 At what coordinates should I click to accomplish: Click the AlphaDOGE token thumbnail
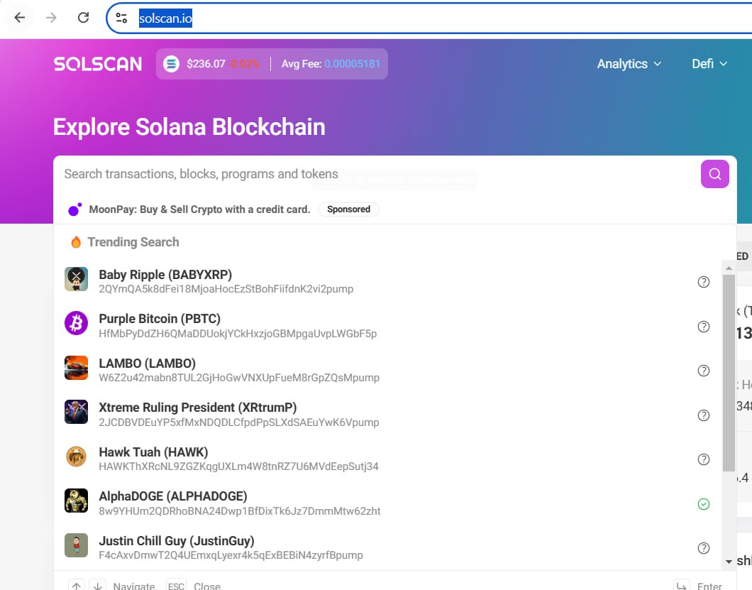pyautogui.click(x=76, y=501)
